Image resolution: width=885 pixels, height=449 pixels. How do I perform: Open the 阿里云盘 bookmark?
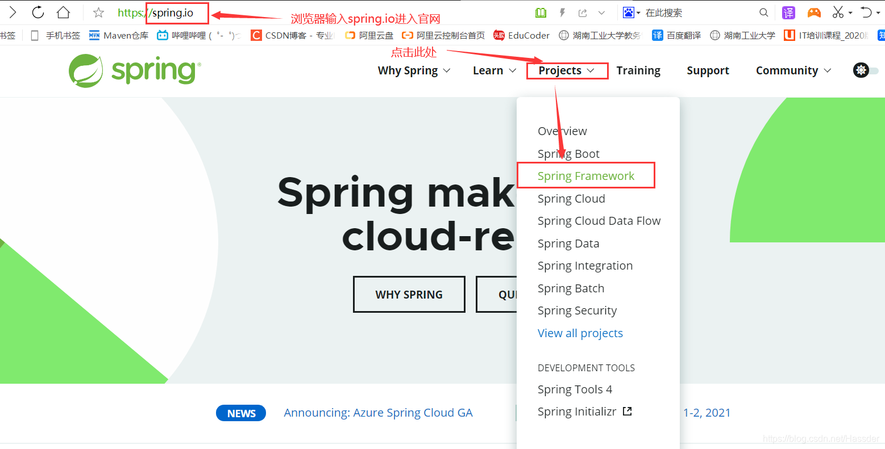coord(369,35)
